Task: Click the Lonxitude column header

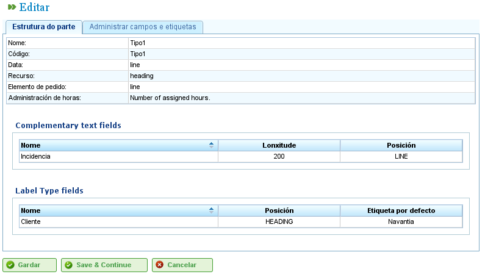Action: (x=279, y=145)
